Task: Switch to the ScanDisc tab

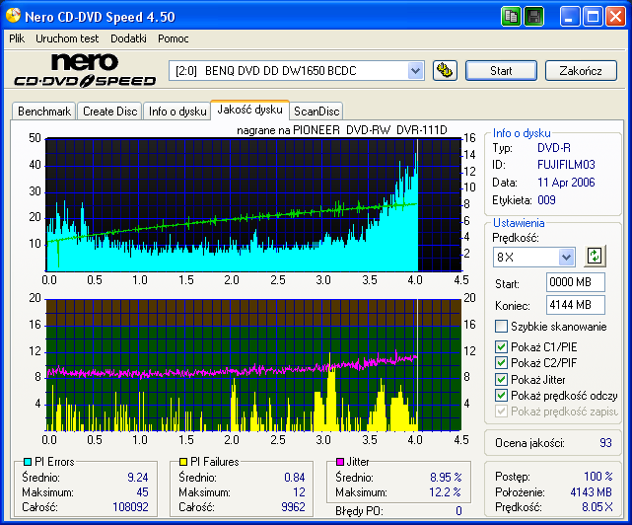Action: coord(316,112)
